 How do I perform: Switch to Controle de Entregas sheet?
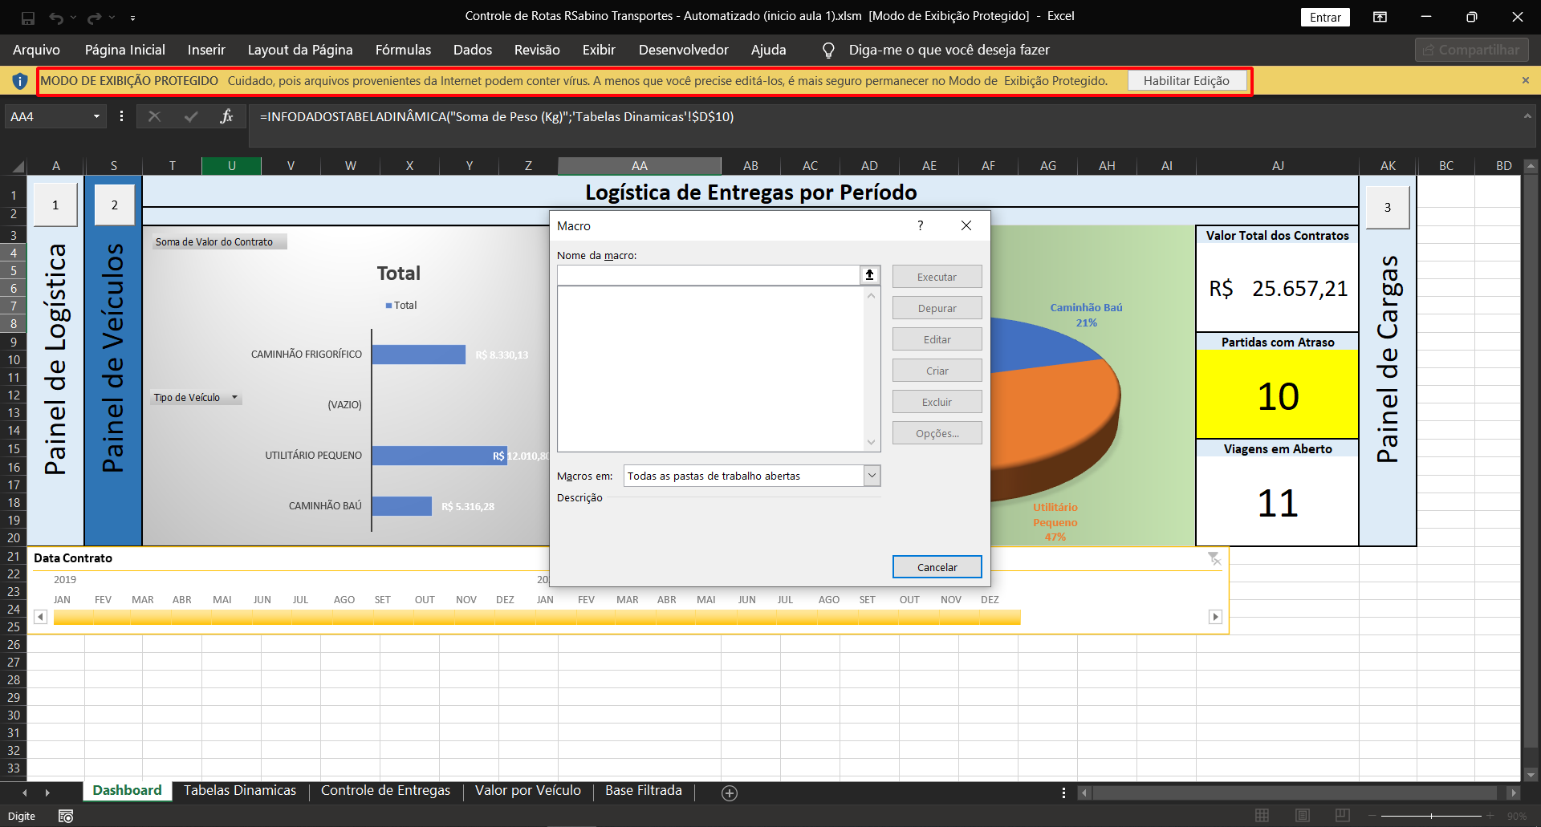click(385, 791)
